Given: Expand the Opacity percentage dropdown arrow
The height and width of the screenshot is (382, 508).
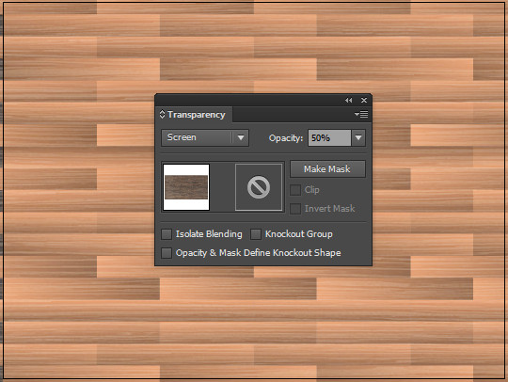Looking at the screenshot, I should tap(358, 137).
